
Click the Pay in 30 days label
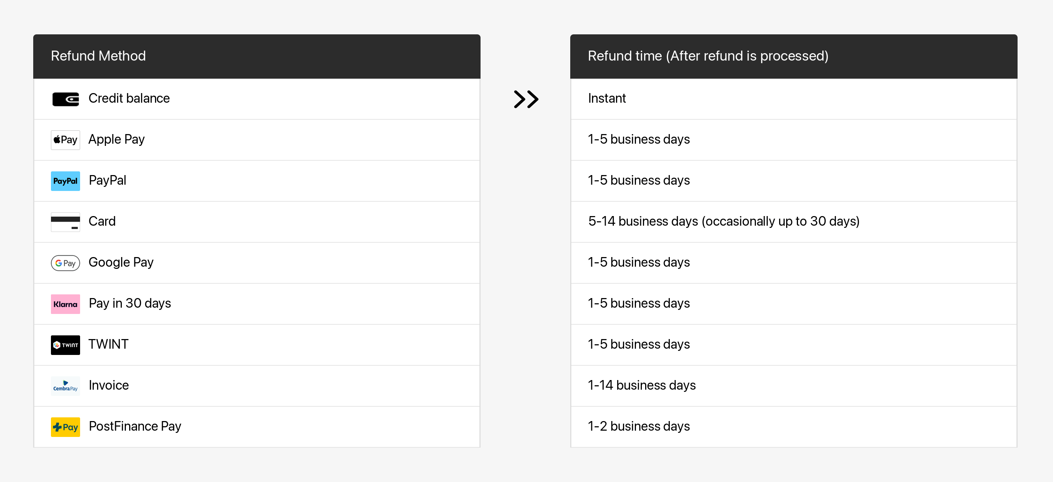[130, 303]
